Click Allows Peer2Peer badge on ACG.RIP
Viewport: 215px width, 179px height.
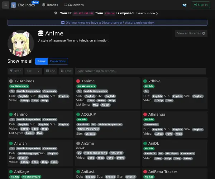(x=88, y=129)
